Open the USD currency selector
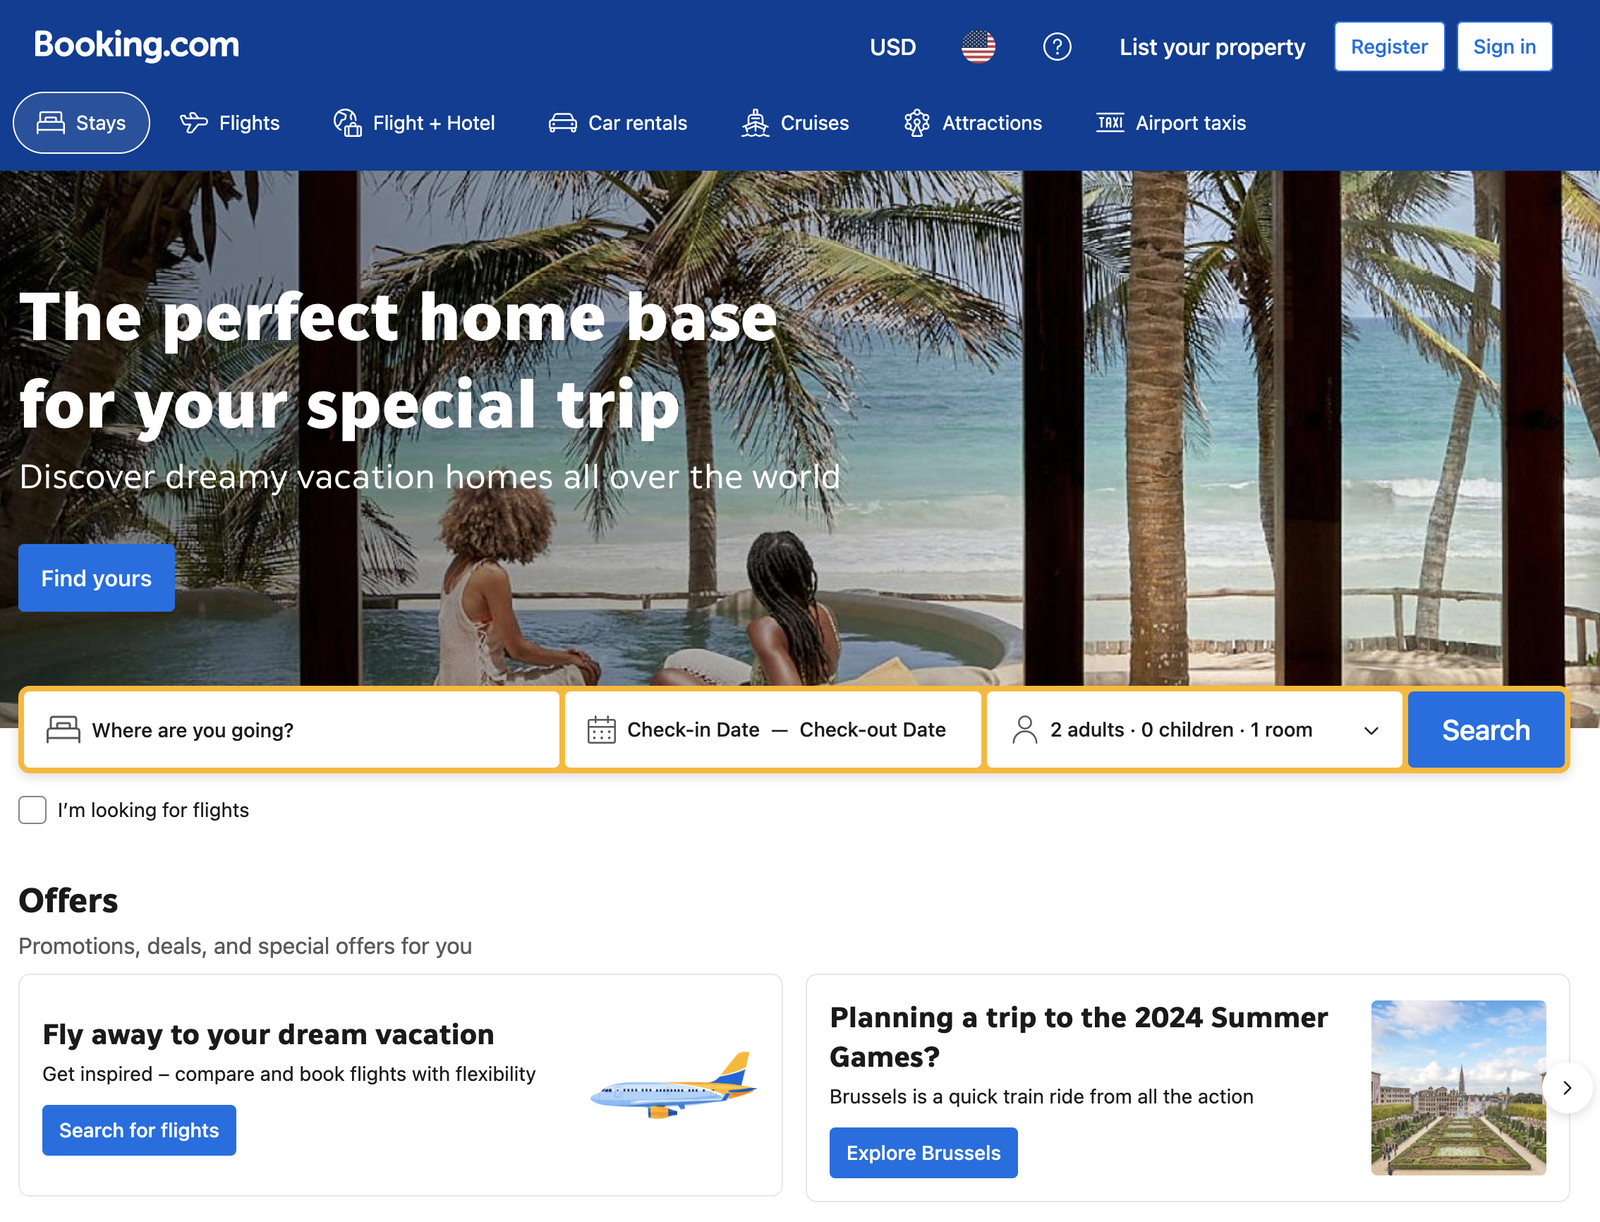The image size is (1600, 1222). 892,47
